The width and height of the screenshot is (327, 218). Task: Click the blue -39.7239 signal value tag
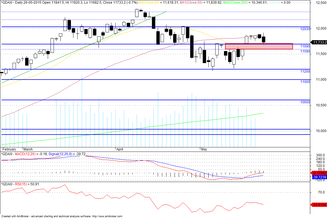pos(319,177)
